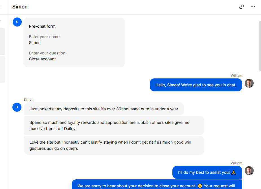
Task: Click the Simon sender label above the messages
Action: click(28, 100)
